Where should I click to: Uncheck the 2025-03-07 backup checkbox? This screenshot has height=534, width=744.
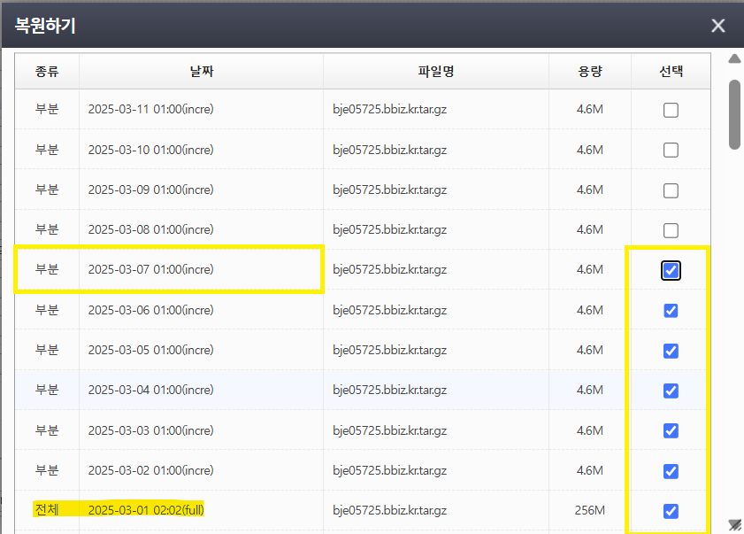(x=671, y=270)
